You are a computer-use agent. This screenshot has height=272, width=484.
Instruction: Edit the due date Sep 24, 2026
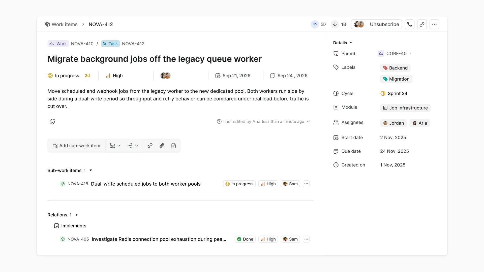click(289, 76)
